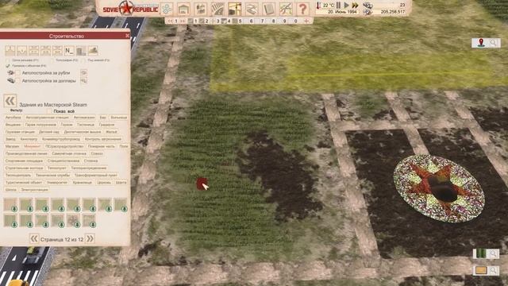Viewport: 508px width, 286px height.
Task: Enable Автопостройка за доллары checkbox
Action: 17,81
